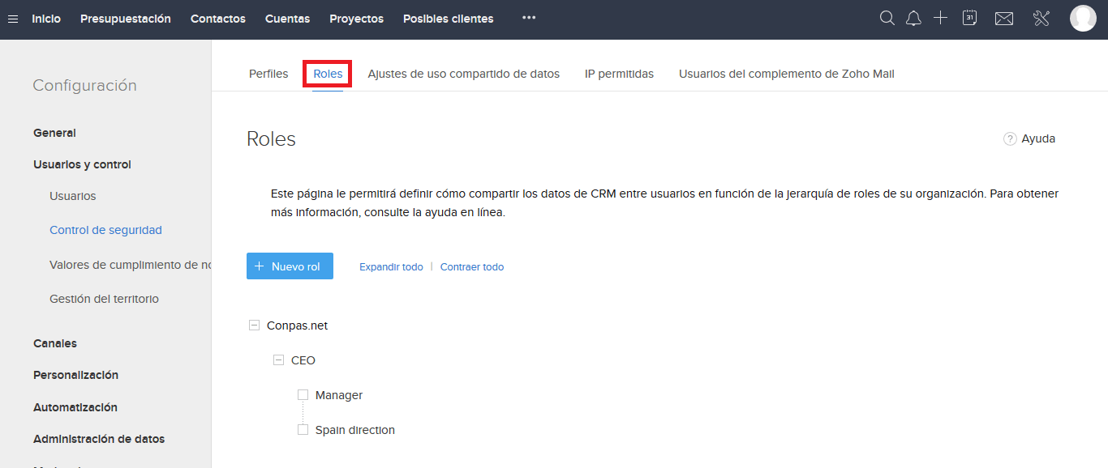Open the global search icon
1108x468 pixels.
tap(887, 17)
